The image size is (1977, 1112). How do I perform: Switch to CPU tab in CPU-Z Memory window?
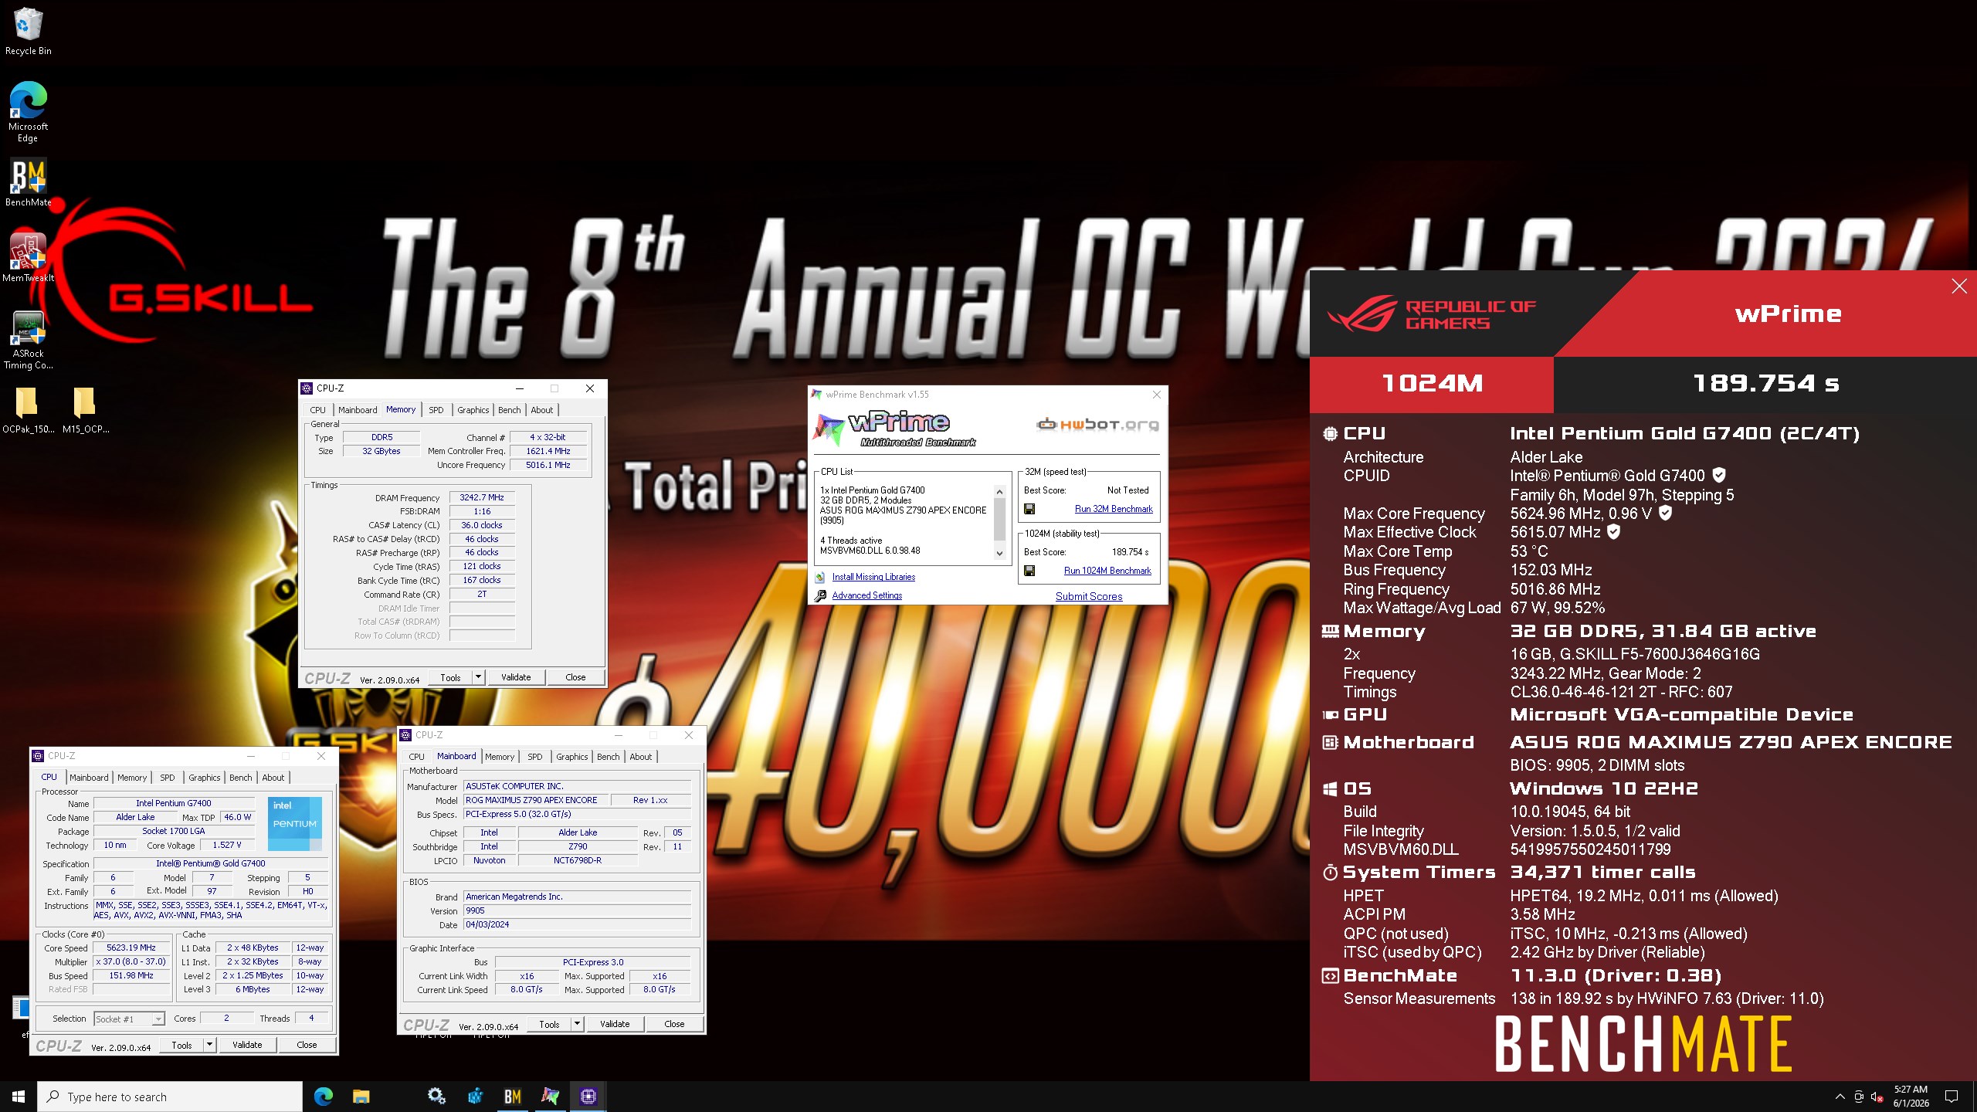click(317, 410)
